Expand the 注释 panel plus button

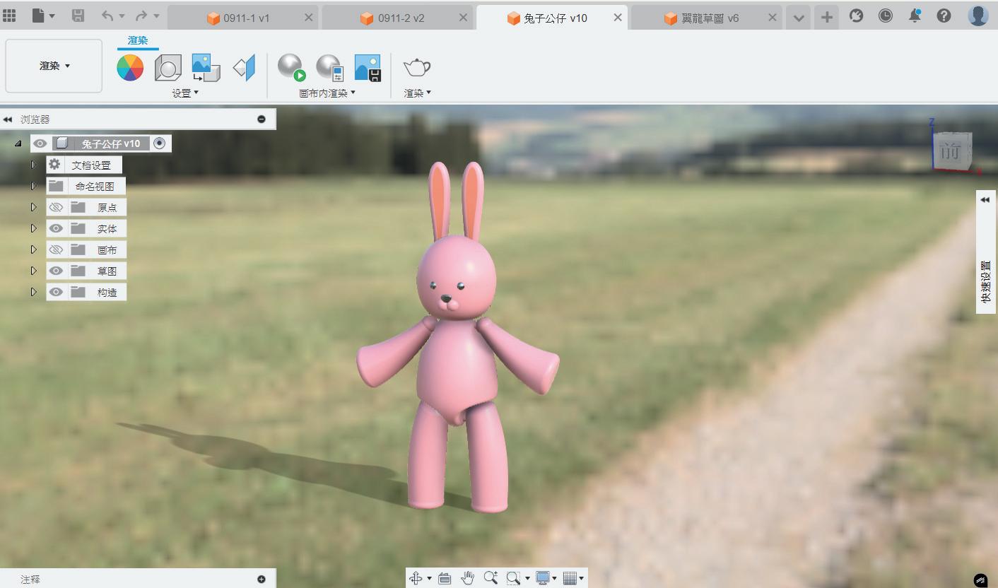point(262,579)
